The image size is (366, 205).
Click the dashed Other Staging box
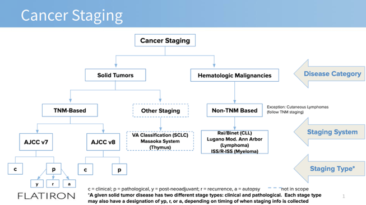click(x=161, y=110)
